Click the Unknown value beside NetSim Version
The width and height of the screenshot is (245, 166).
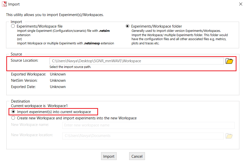pos(58,80)
